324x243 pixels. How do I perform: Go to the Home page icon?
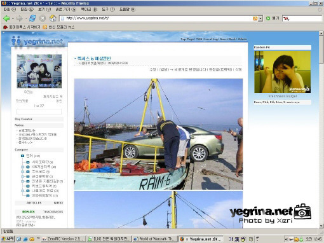point(53,18)
